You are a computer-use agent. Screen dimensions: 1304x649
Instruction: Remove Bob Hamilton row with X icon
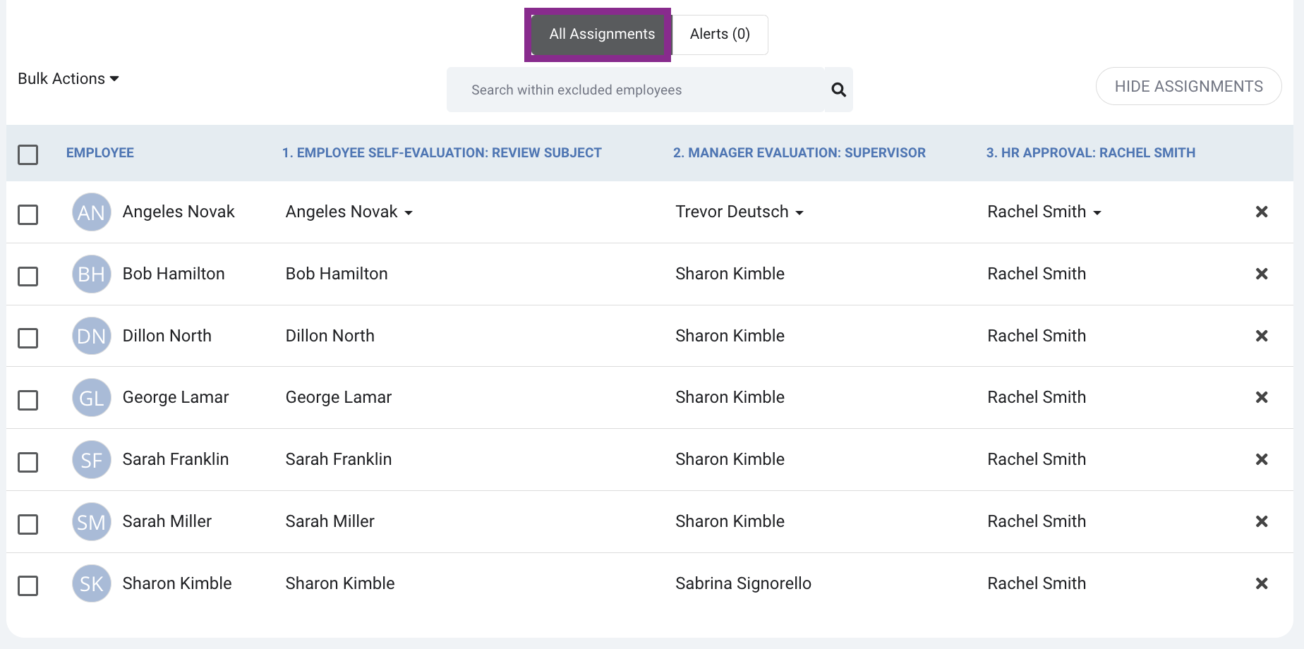tap(1262, 274)
